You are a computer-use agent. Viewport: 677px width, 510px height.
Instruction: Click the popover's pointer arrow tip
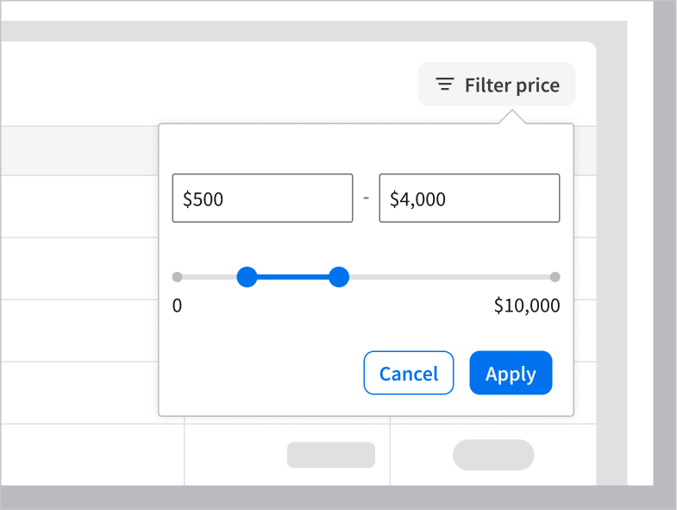tap(511, 112)
